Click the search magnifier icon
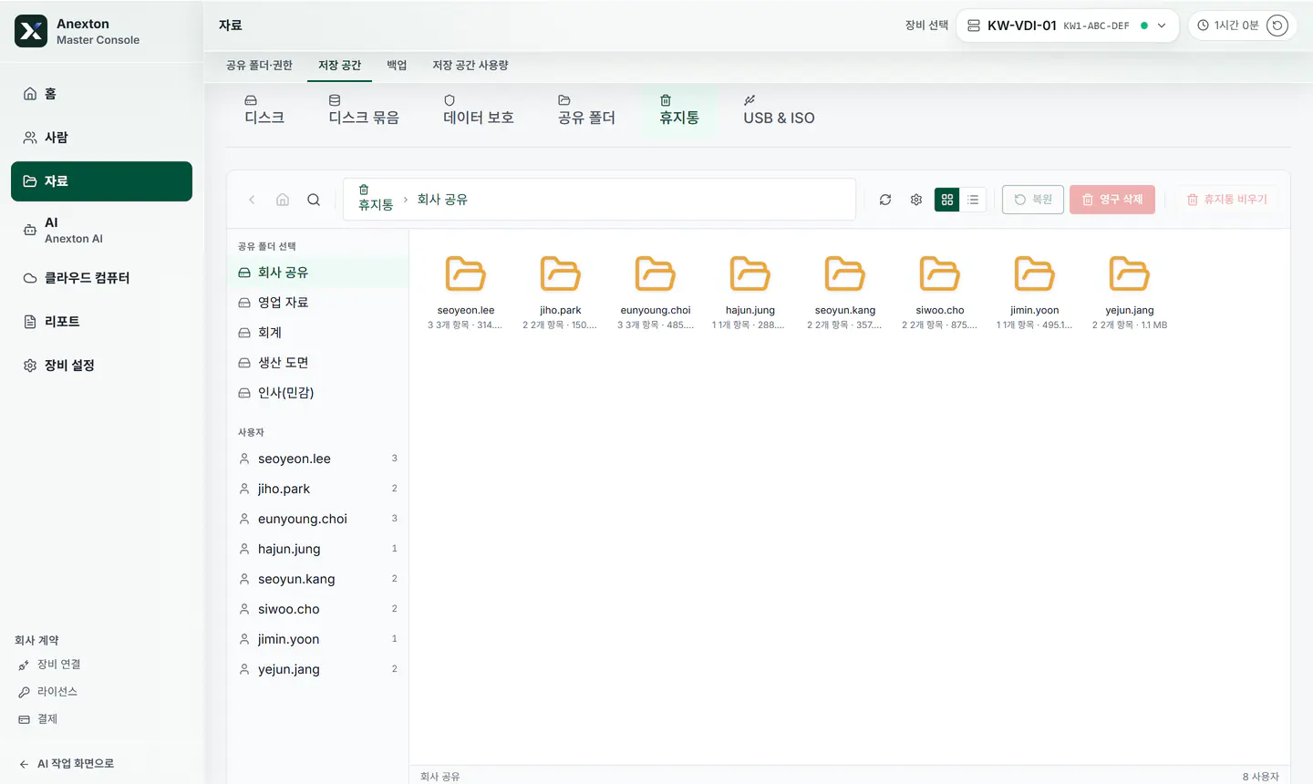1313x784 pixels. [314, 200]
